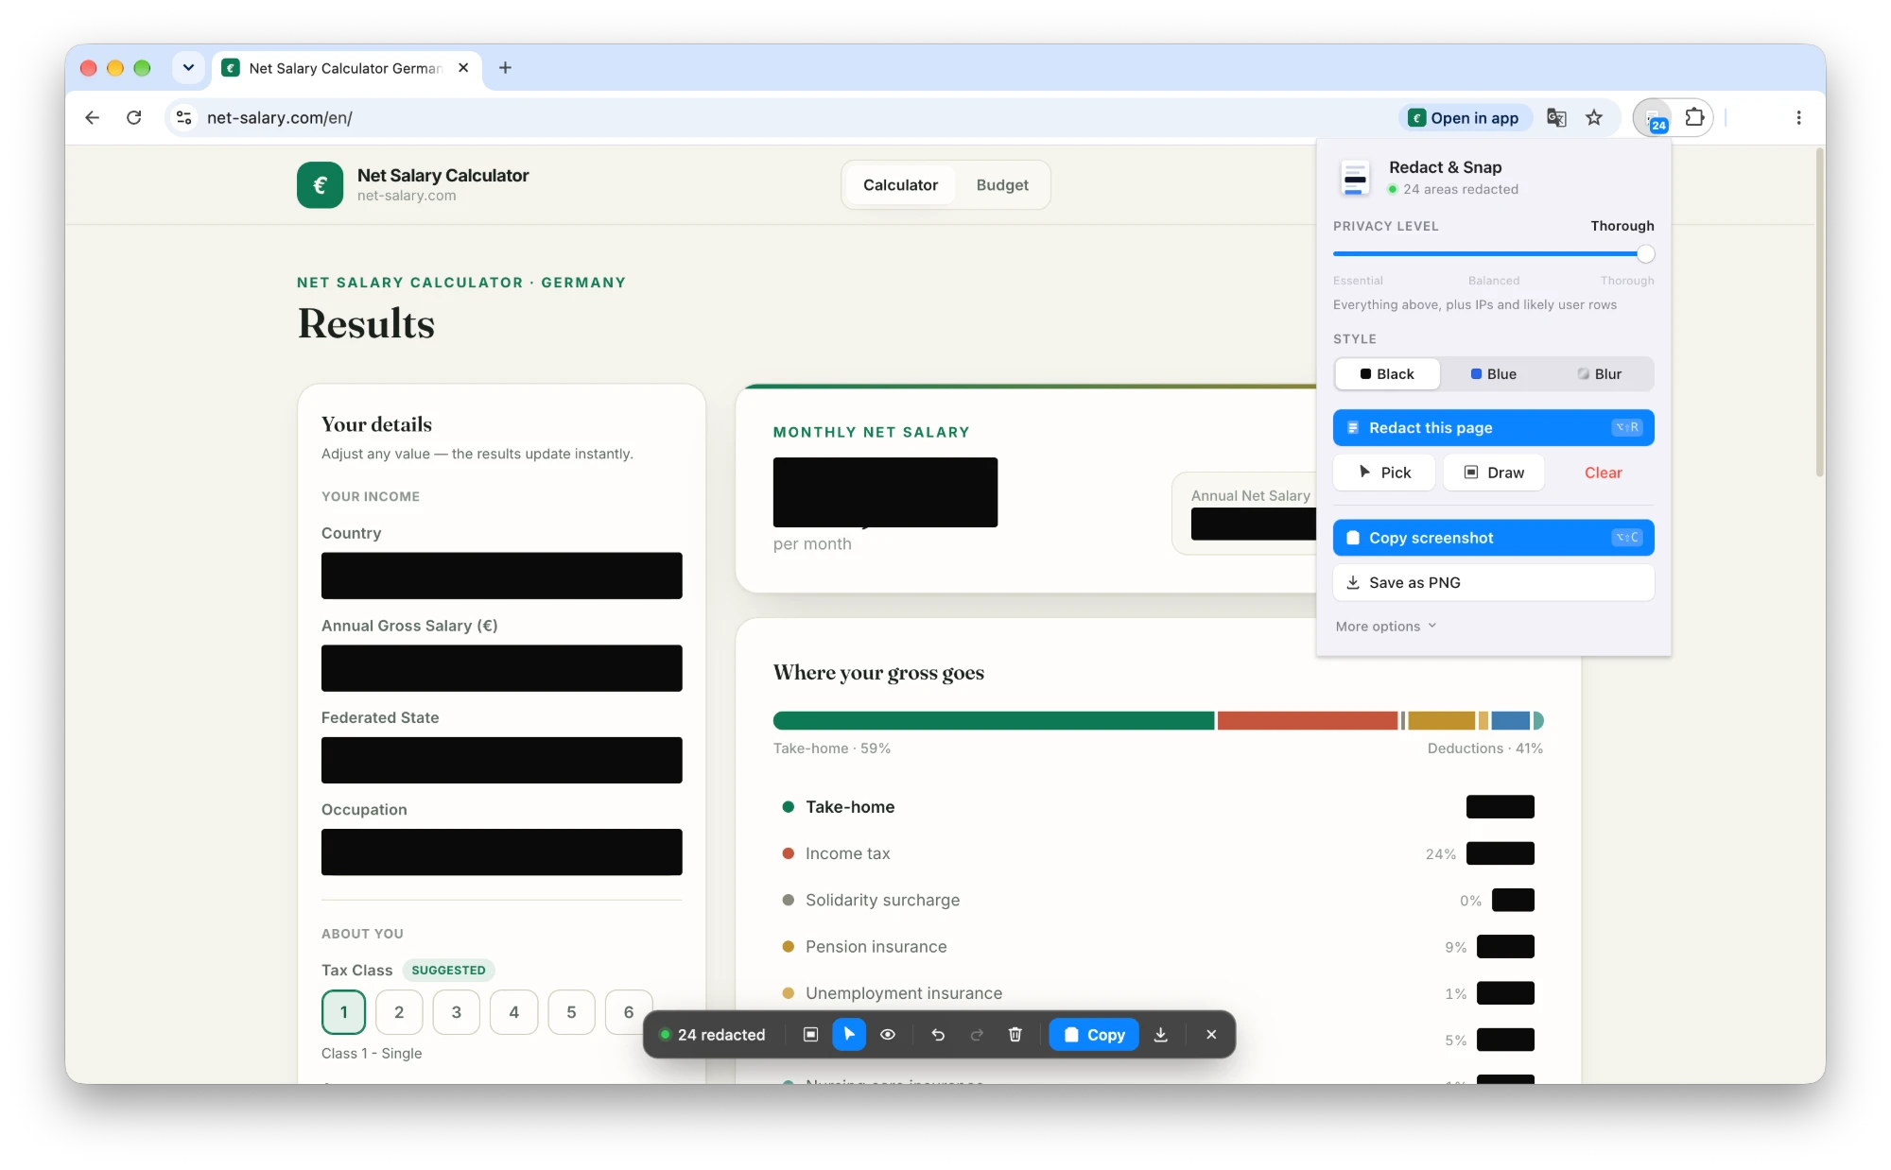This screenshot has width=1891, height=1170.
Task: Choose the Blur redaction style
Action: point(1599,374)
